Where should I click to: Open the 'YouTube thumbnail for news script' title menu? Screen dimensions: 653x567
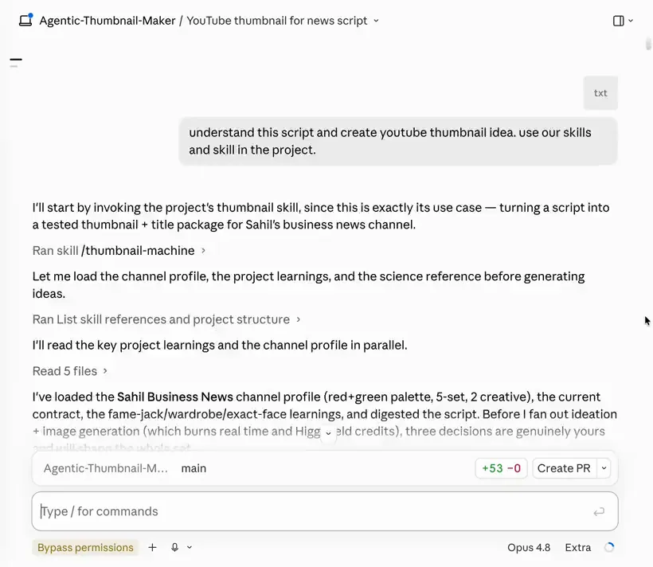(283, 21)
